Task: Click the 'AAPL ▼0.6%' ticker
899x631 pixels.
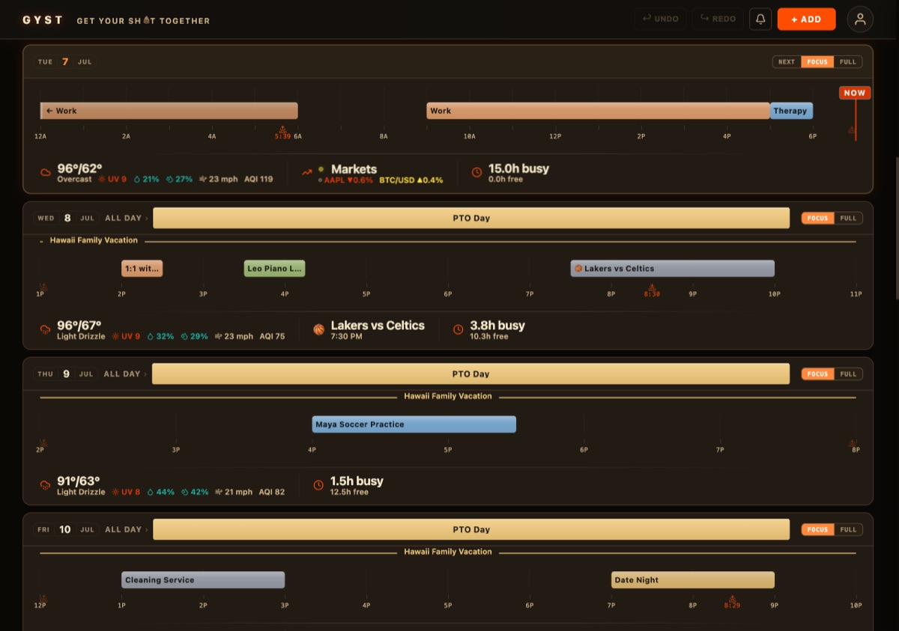Action: pos(348,180)
